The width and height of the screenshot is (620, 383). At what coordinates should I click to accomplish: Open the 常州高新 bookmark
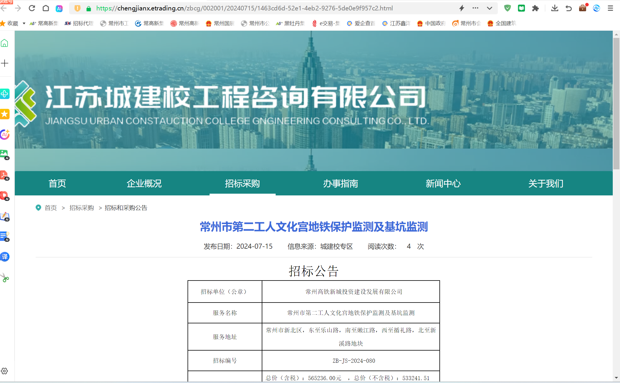click(x=185, y=23)
